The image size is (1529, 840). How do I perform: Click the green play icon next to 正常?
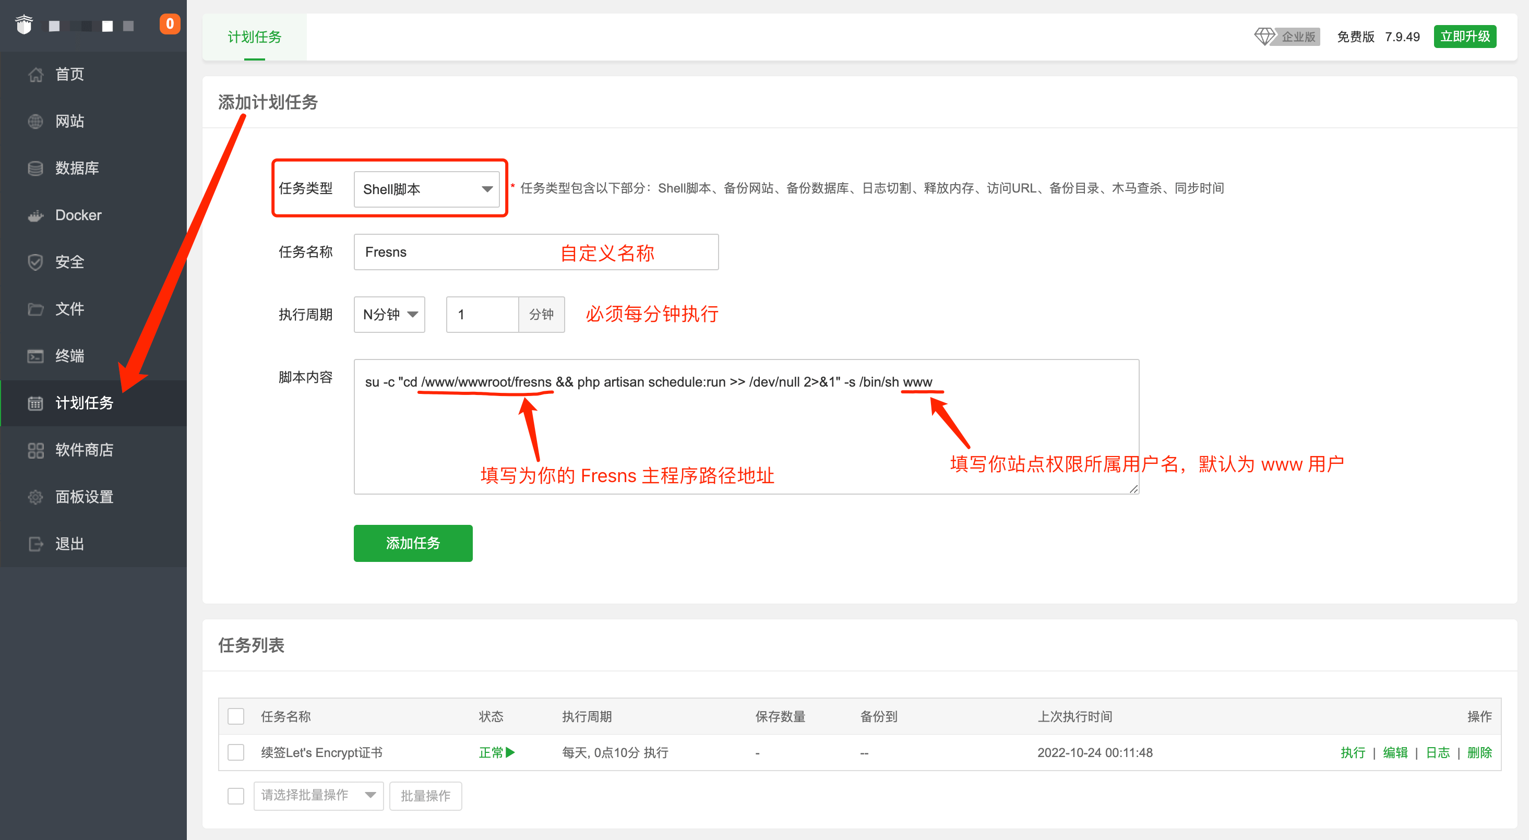pos(510,752)
